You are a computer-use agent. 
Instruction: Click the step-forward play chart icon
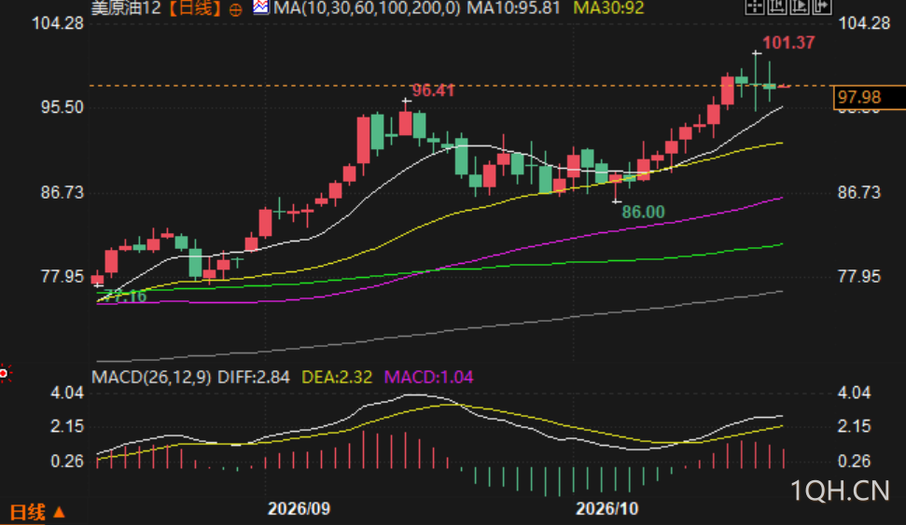click(x=800, y=7)
